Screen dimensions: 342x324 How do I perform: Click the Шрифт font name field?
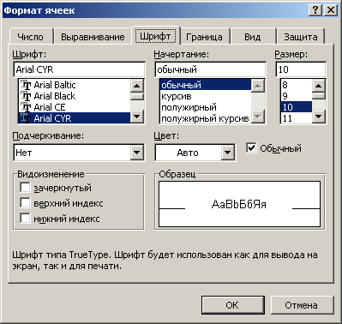click(79, 69)
